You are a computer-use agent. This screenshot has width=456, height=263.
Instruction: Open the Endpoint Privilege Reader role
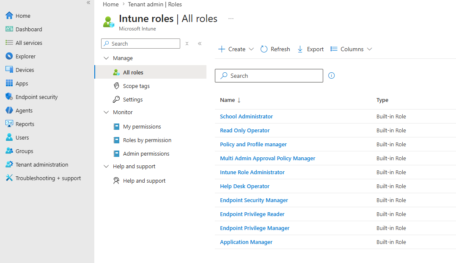point(252,214)
